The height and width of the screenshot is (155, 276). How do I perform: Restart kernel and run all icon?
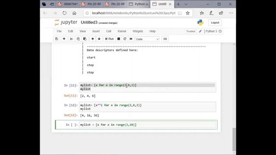(131, 39)
